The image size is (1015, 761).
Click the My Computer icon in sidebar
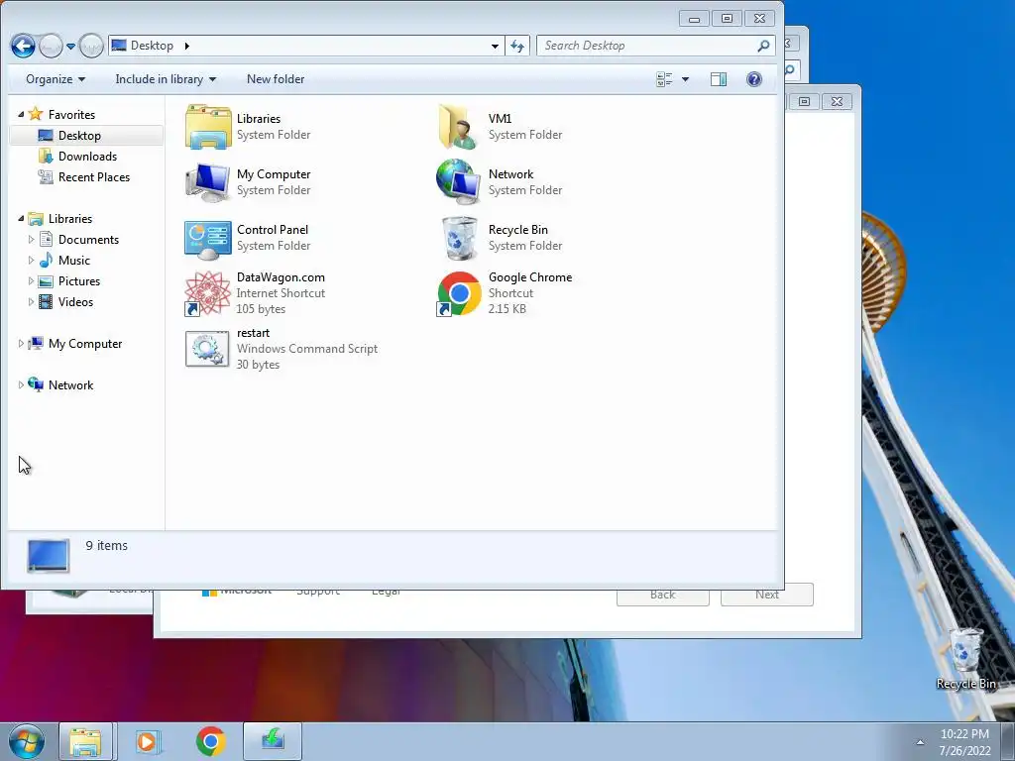pyautogui.click(x=37, y=343)
